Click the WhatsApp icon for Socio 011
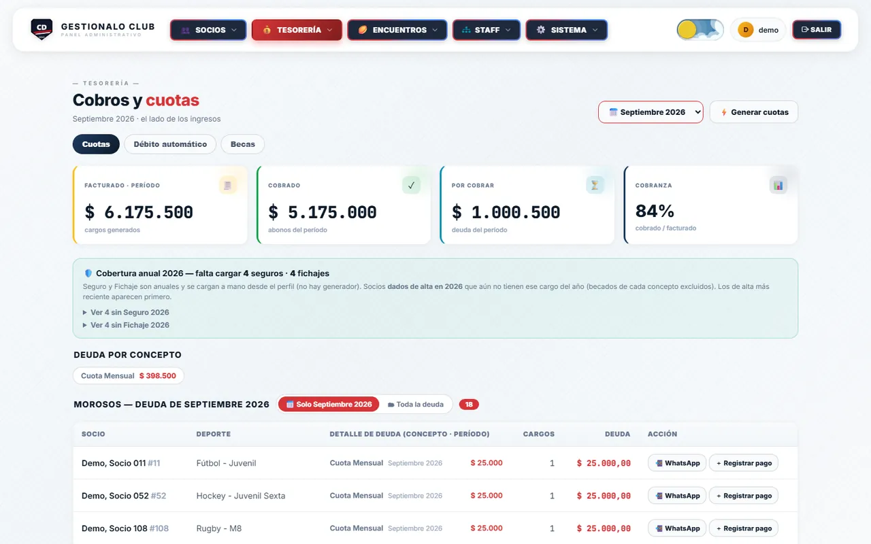This screenshot has height=544, width=871. pyautogui.click(x=659, y=463)
